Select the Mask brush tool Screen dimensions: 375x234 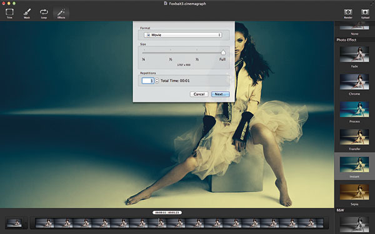27,13
